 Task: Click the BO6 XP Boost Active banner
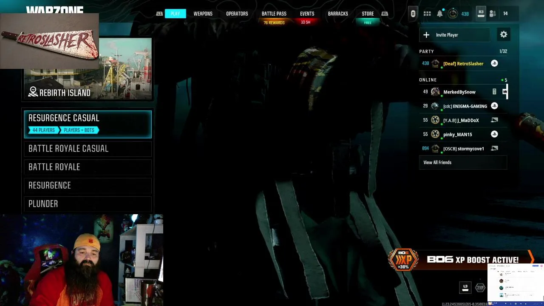461,260
